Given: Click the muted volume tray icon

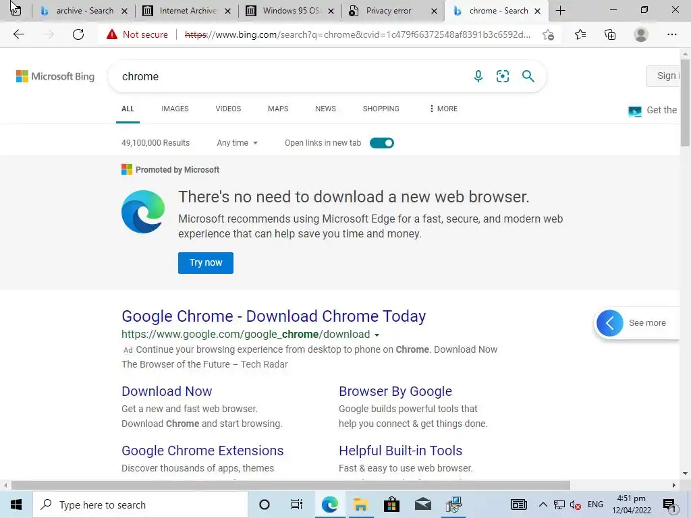Looking at the screenshot, I should [575, 505].
